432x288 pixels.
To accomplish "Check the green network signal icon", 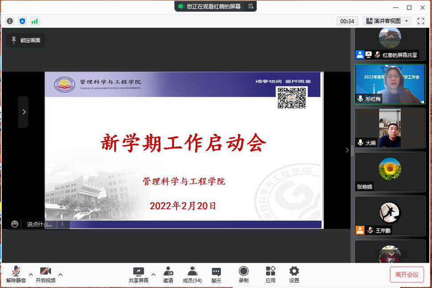I will 35,21.
